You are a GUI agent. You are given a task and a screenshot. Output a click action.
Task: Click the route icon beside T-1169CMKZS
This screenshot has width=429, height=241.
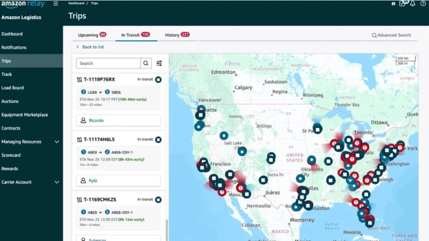click(x=79, y=200)
